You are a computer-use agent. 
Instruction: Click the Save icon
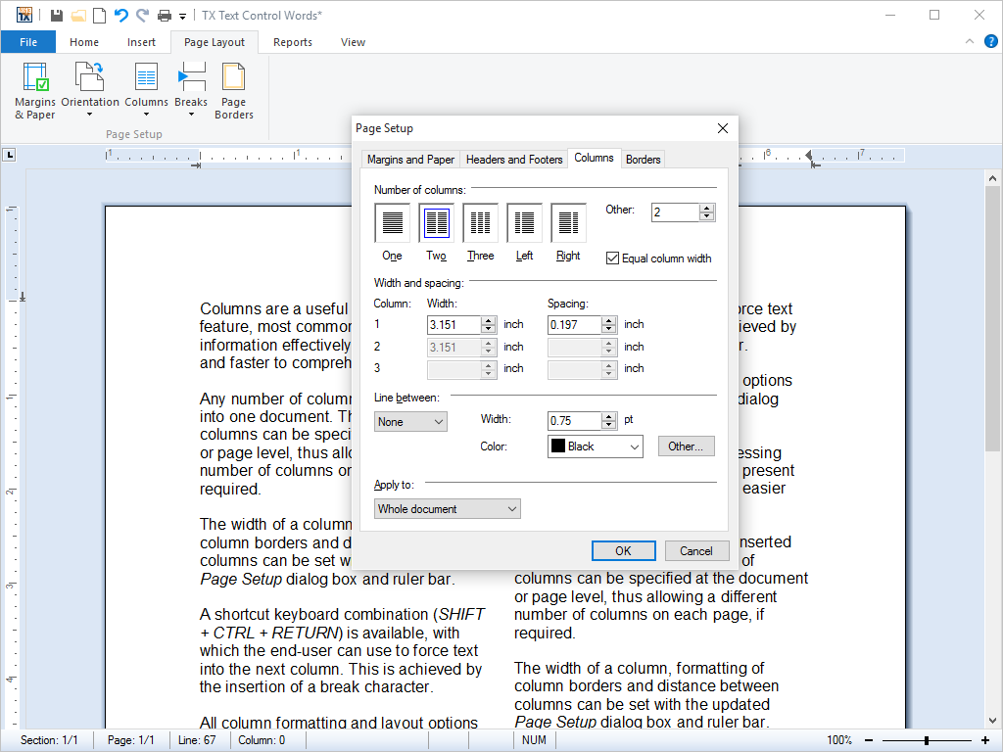point(58,15)
